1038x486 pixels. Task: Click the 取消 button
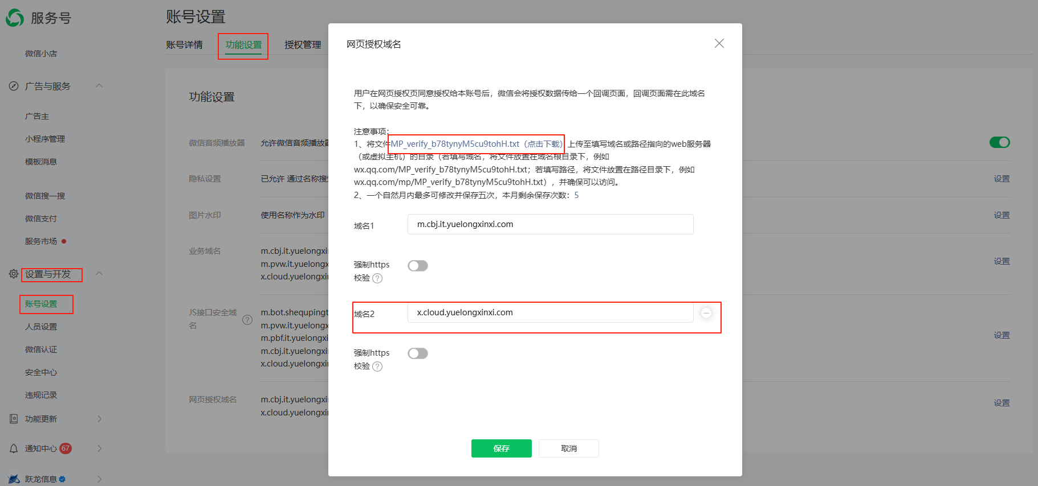[x=569, y=448]
